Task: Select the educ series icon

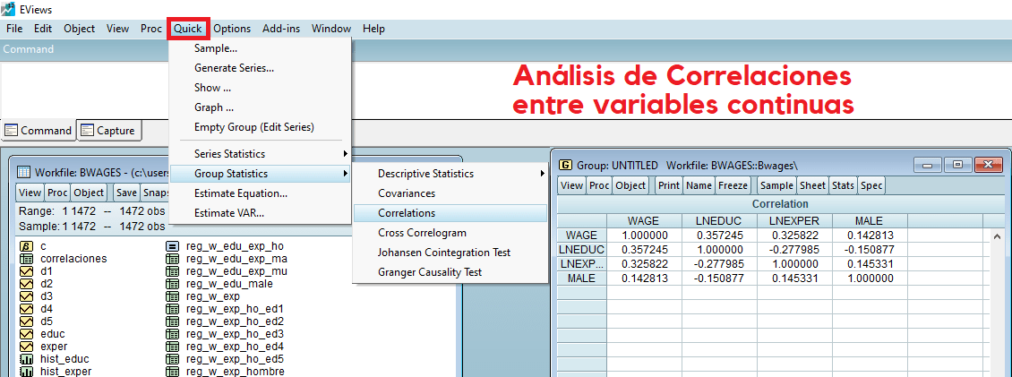Action: [x=27, y=334]
